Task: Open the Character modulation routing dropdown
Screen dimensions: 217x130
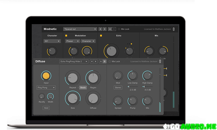Action: click(88, 41)
